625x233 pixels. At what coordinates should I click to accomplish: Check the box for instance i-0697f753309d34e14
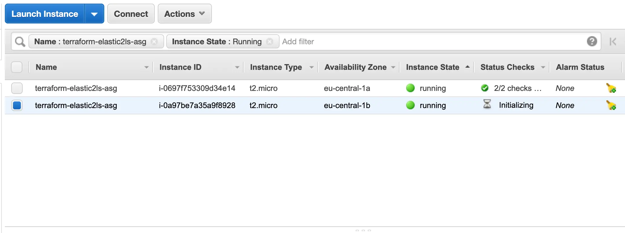click(17, 88)
